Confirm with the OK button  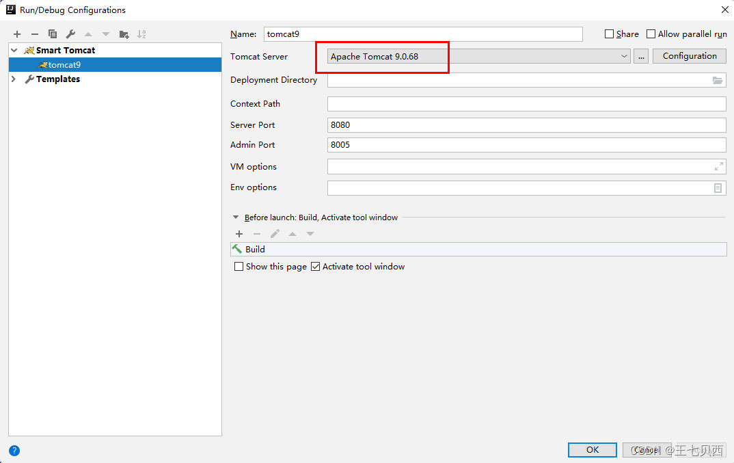[x=592, y=450]
